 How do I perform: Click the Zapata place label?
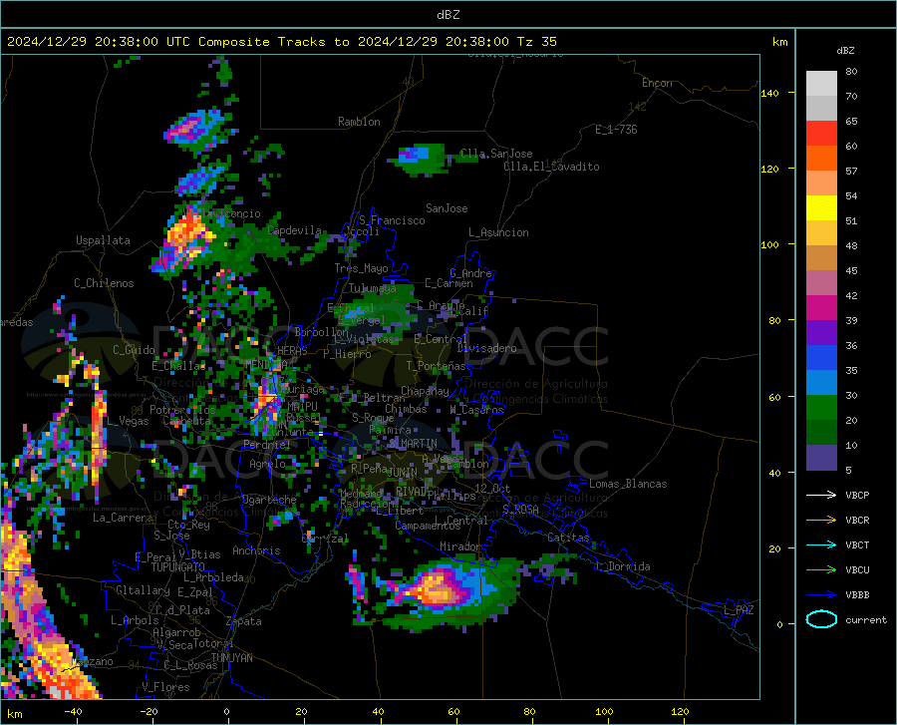pyautogui.click(x=244, y=621)
